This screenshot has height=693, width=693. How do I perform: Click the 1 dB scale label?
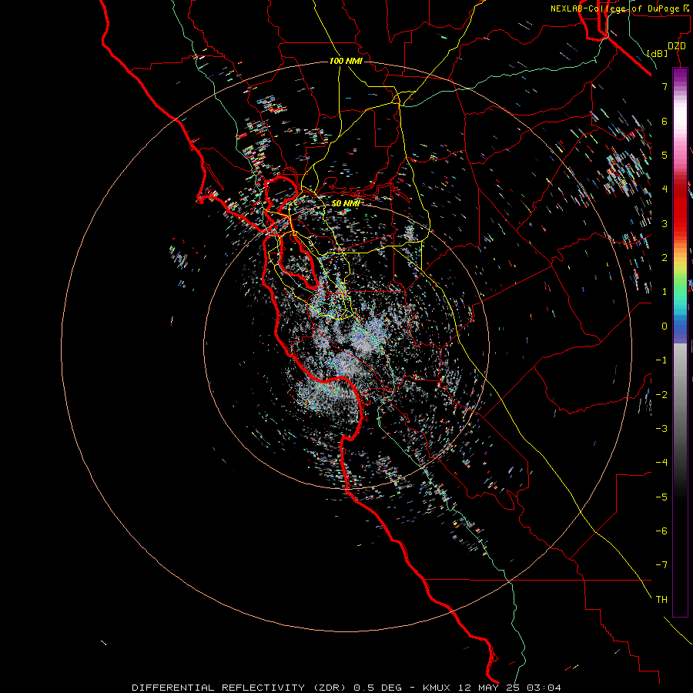[665, 292]
